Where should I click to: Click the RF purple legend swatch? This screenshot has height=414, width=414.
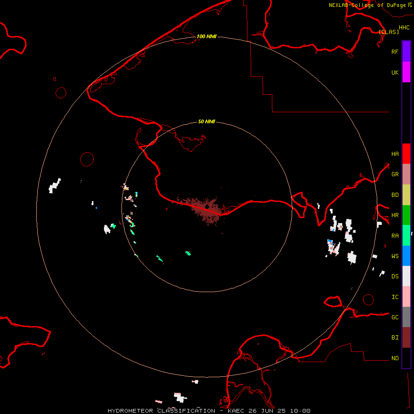[406, 52]
